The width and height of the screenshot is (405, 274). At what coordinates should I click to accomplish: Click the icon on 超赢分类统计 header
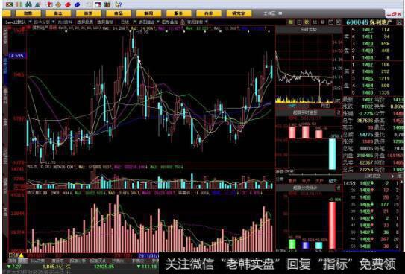(x=338, y=188)
